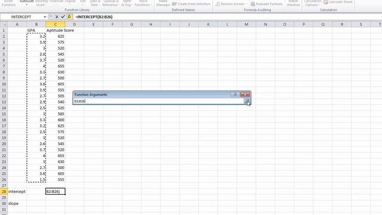The image size is (382, 215).
Task: Click the Select All corner of the sheet
Action: 4,24
